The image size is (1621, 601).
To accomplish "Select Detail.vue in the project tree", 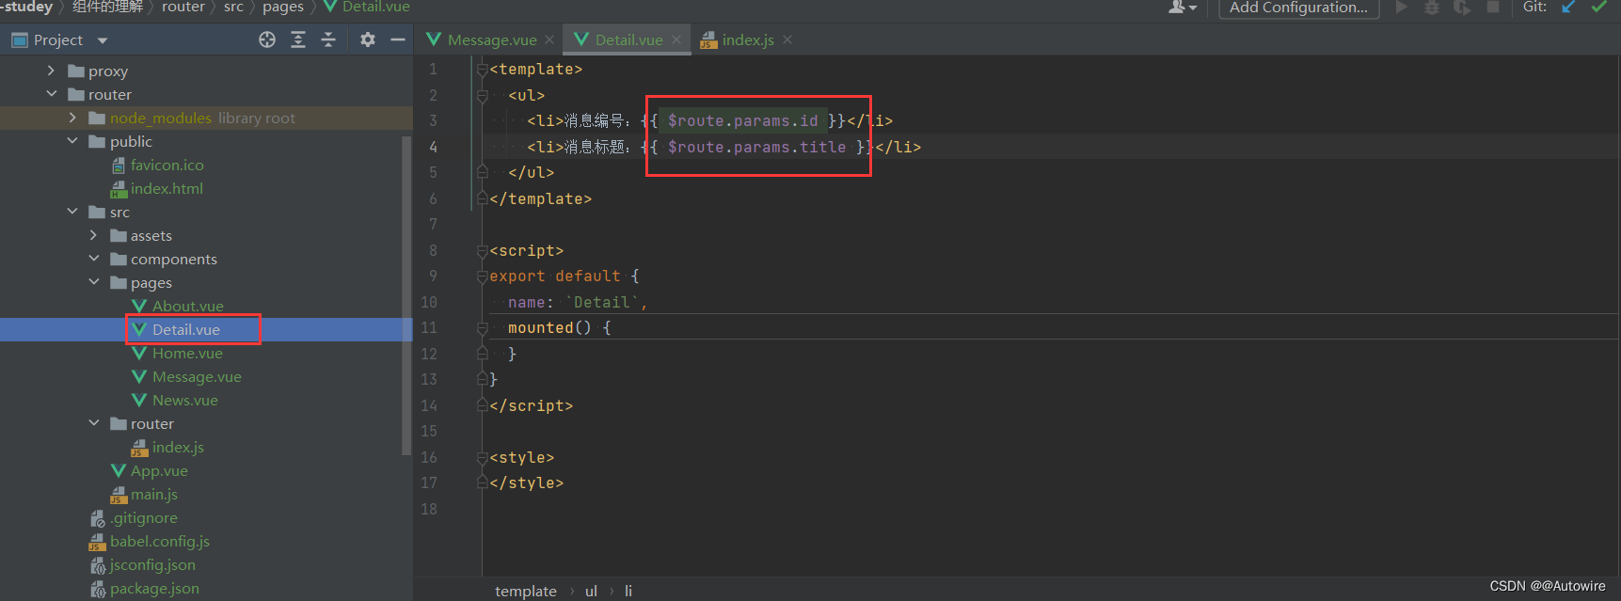I will 186,330.
